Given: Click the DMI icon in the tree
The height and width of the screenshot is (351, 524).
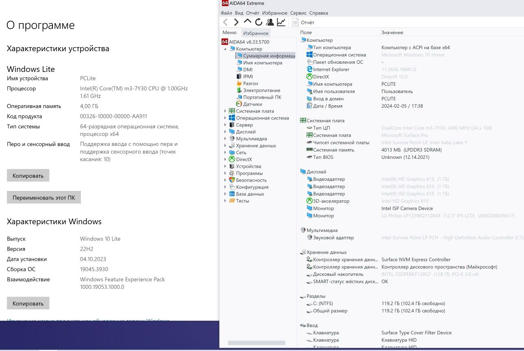Looking at the screenshot, I should (239, 69).
